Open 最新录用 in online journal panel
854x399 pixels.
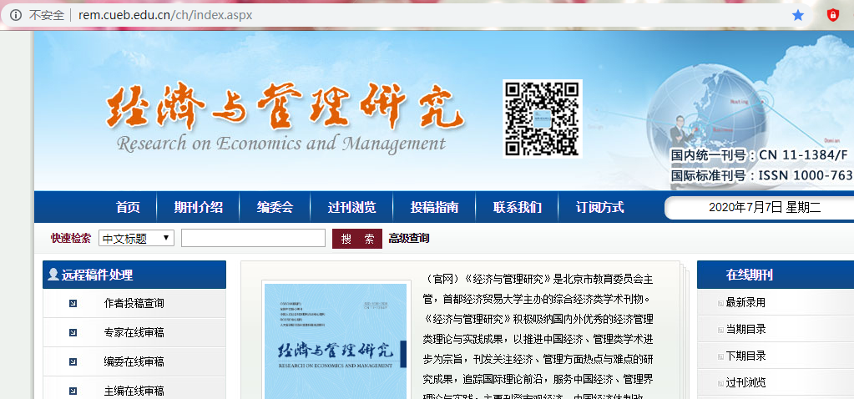[745, 303]
